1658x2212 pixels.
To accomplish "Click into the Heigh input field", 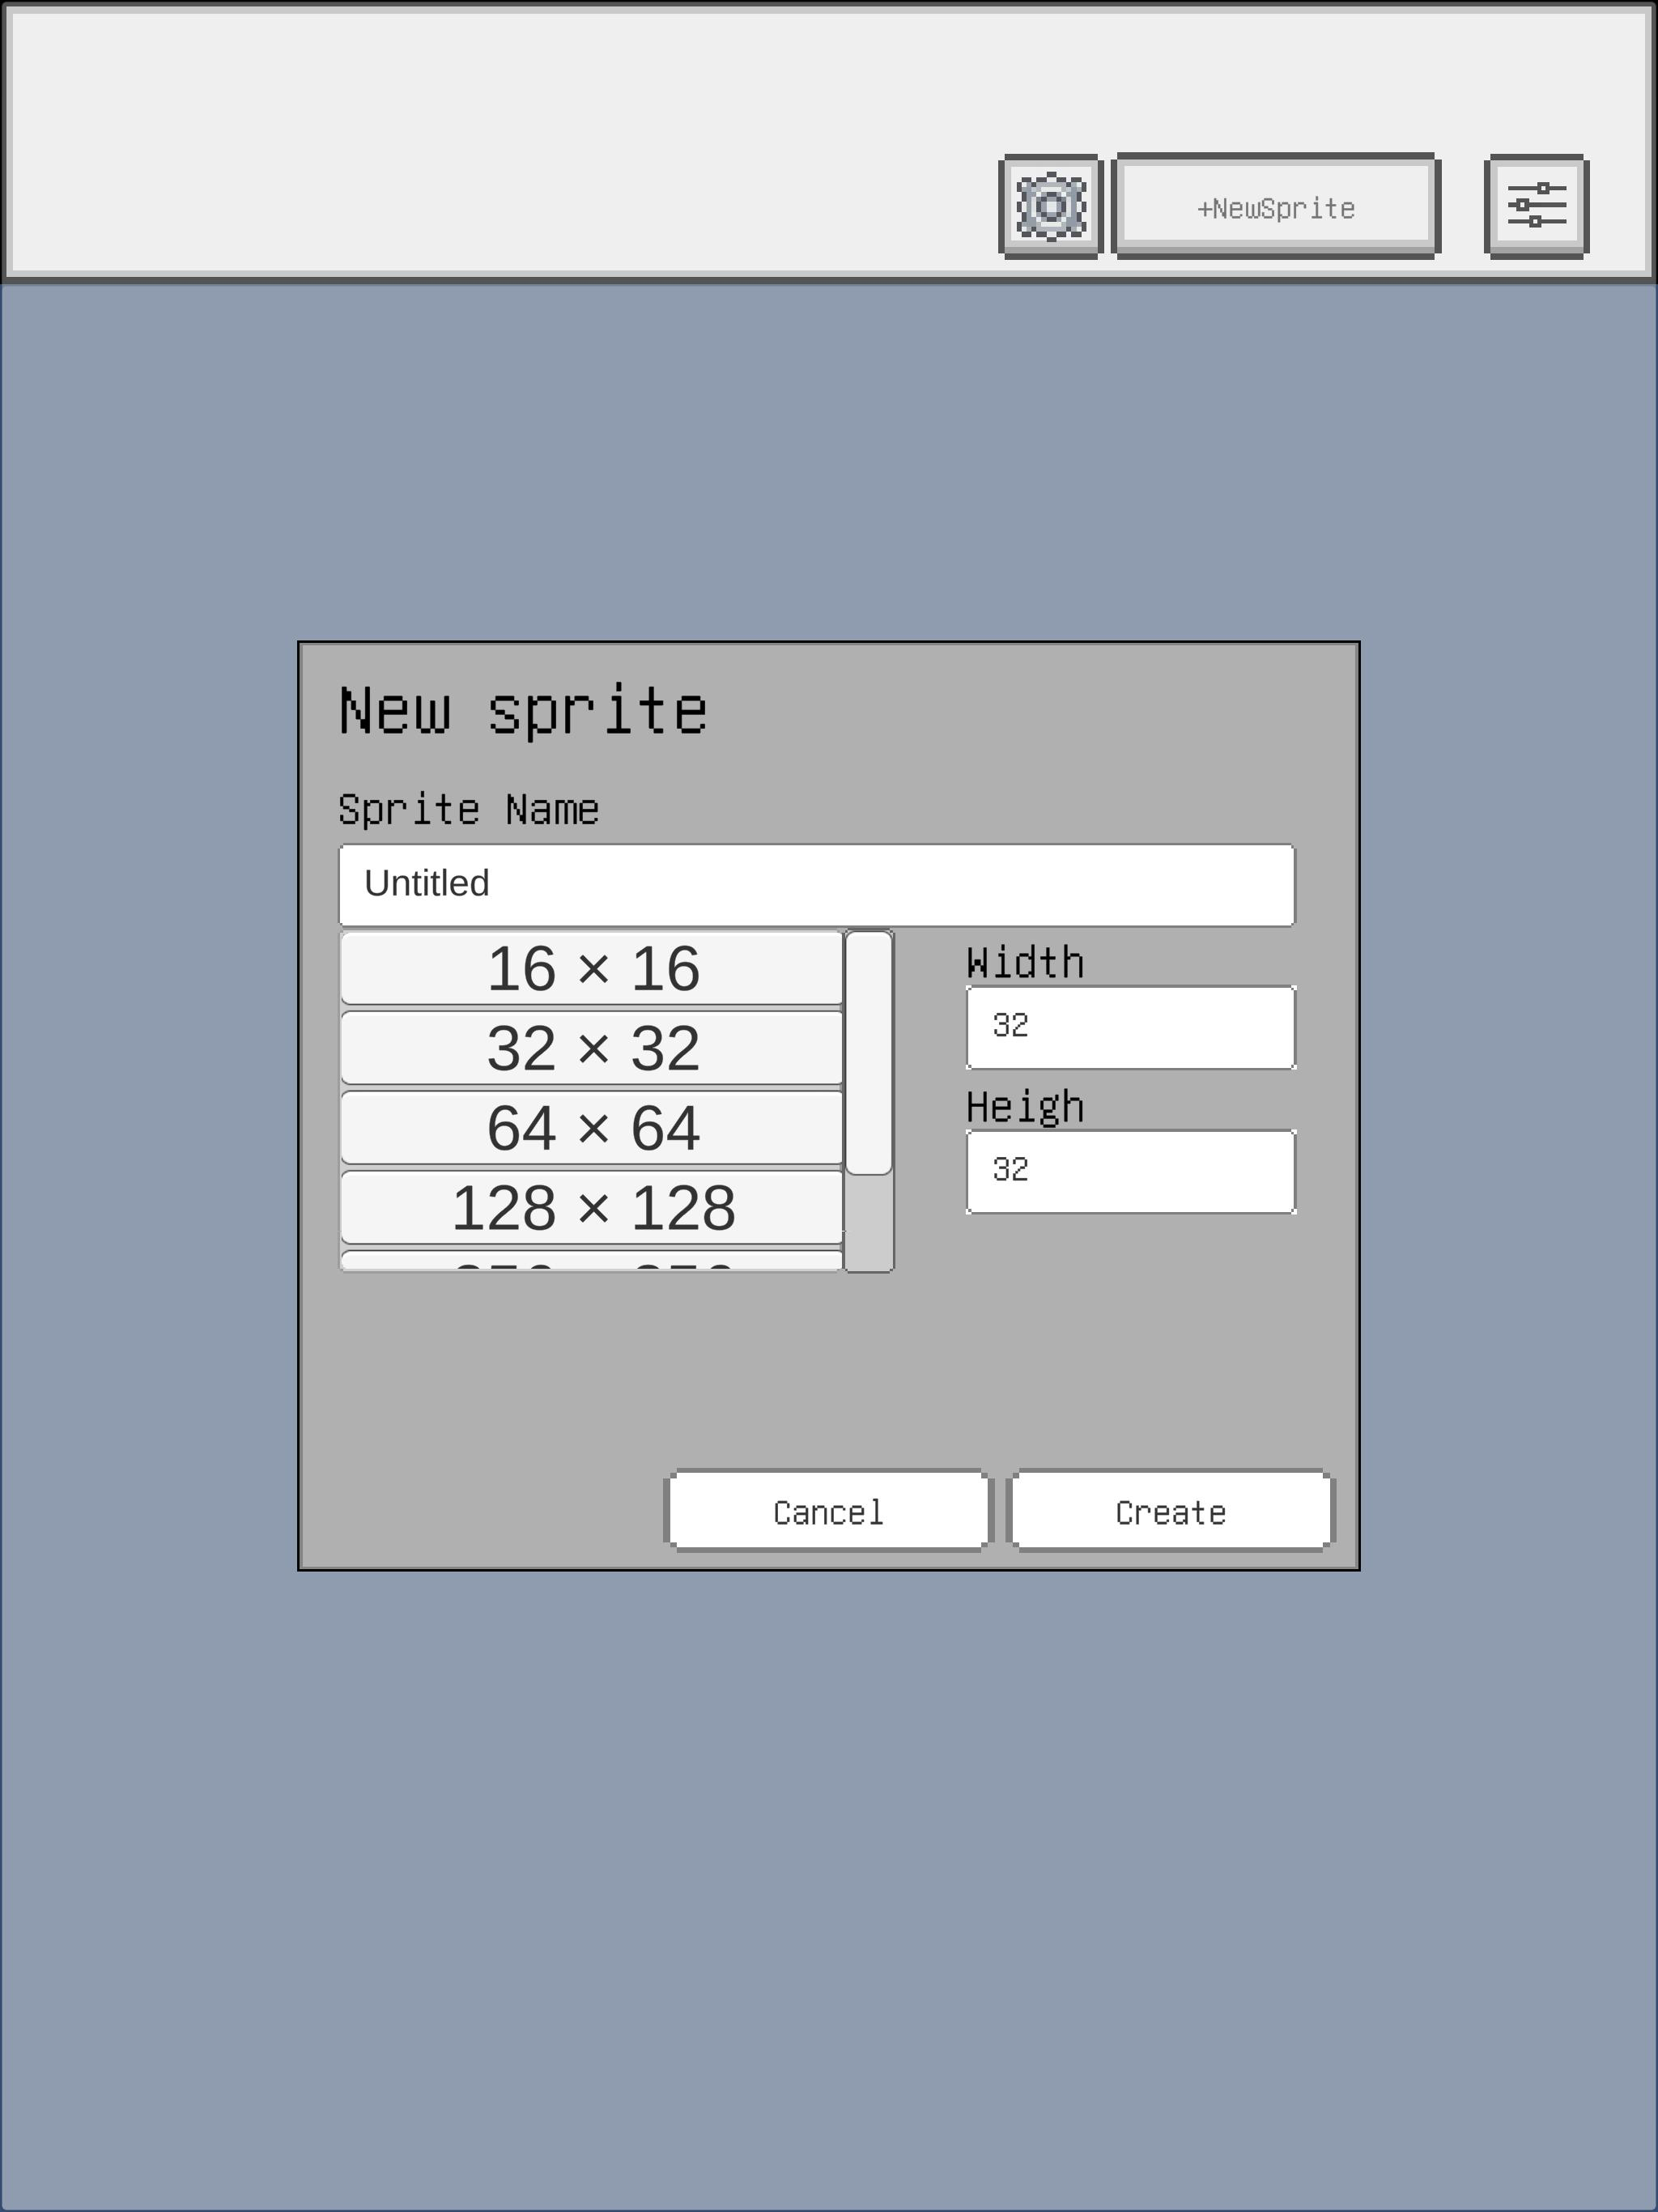I will click(1130, 1171).
